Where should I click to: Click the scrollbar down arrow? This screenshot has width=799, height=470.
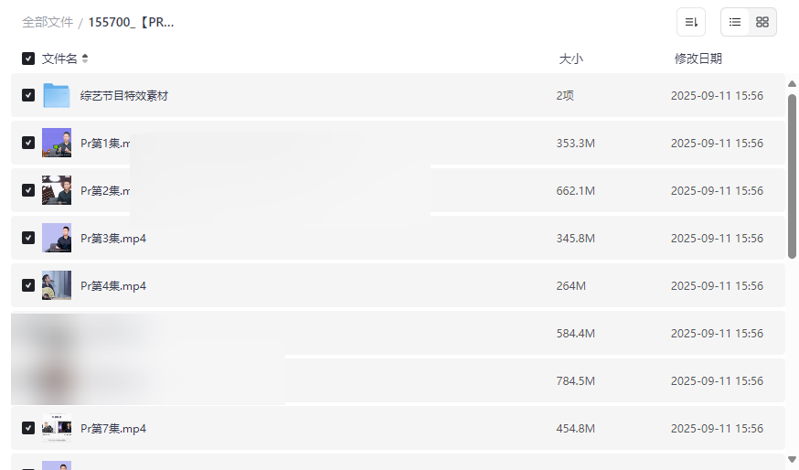[792, 459]
